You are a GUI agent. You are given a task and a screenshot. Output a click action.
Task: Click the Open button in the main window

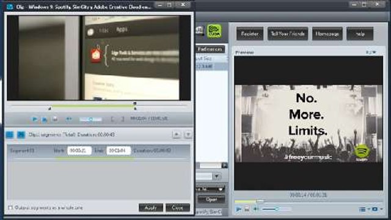point(211,199)
